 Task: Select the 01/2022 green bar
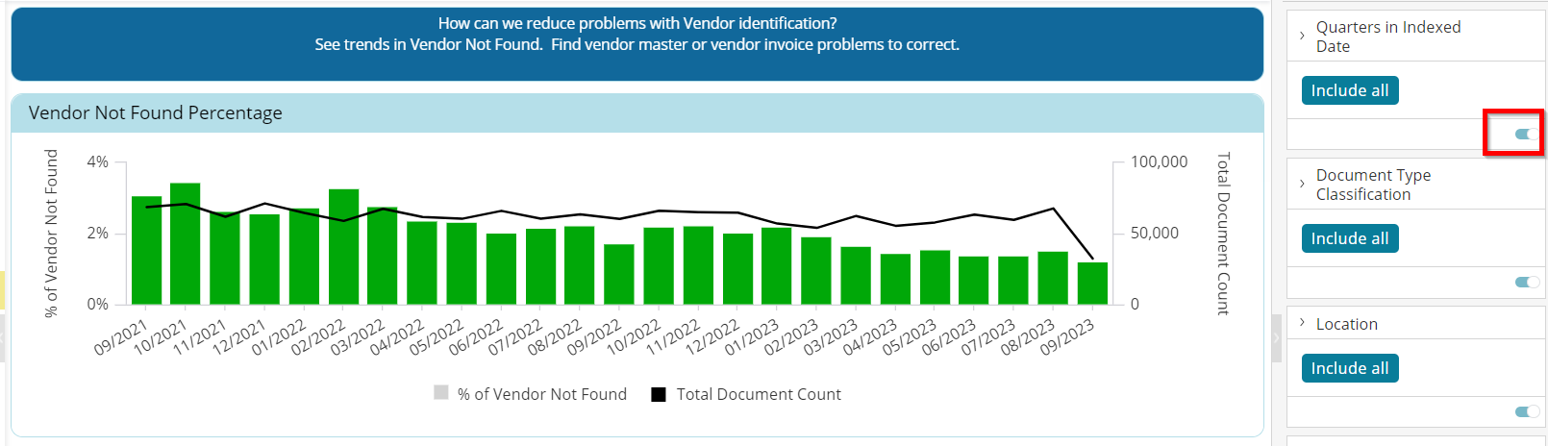304,257
